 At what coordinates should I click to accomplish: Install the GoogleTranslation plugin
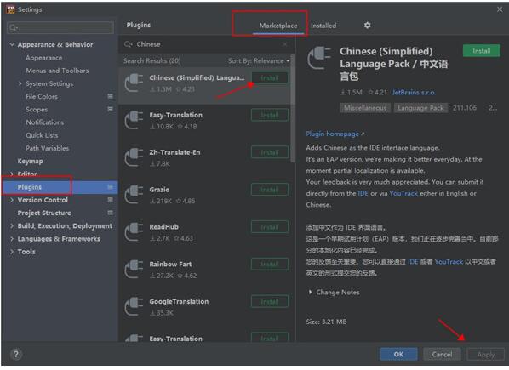click(270, 302)
